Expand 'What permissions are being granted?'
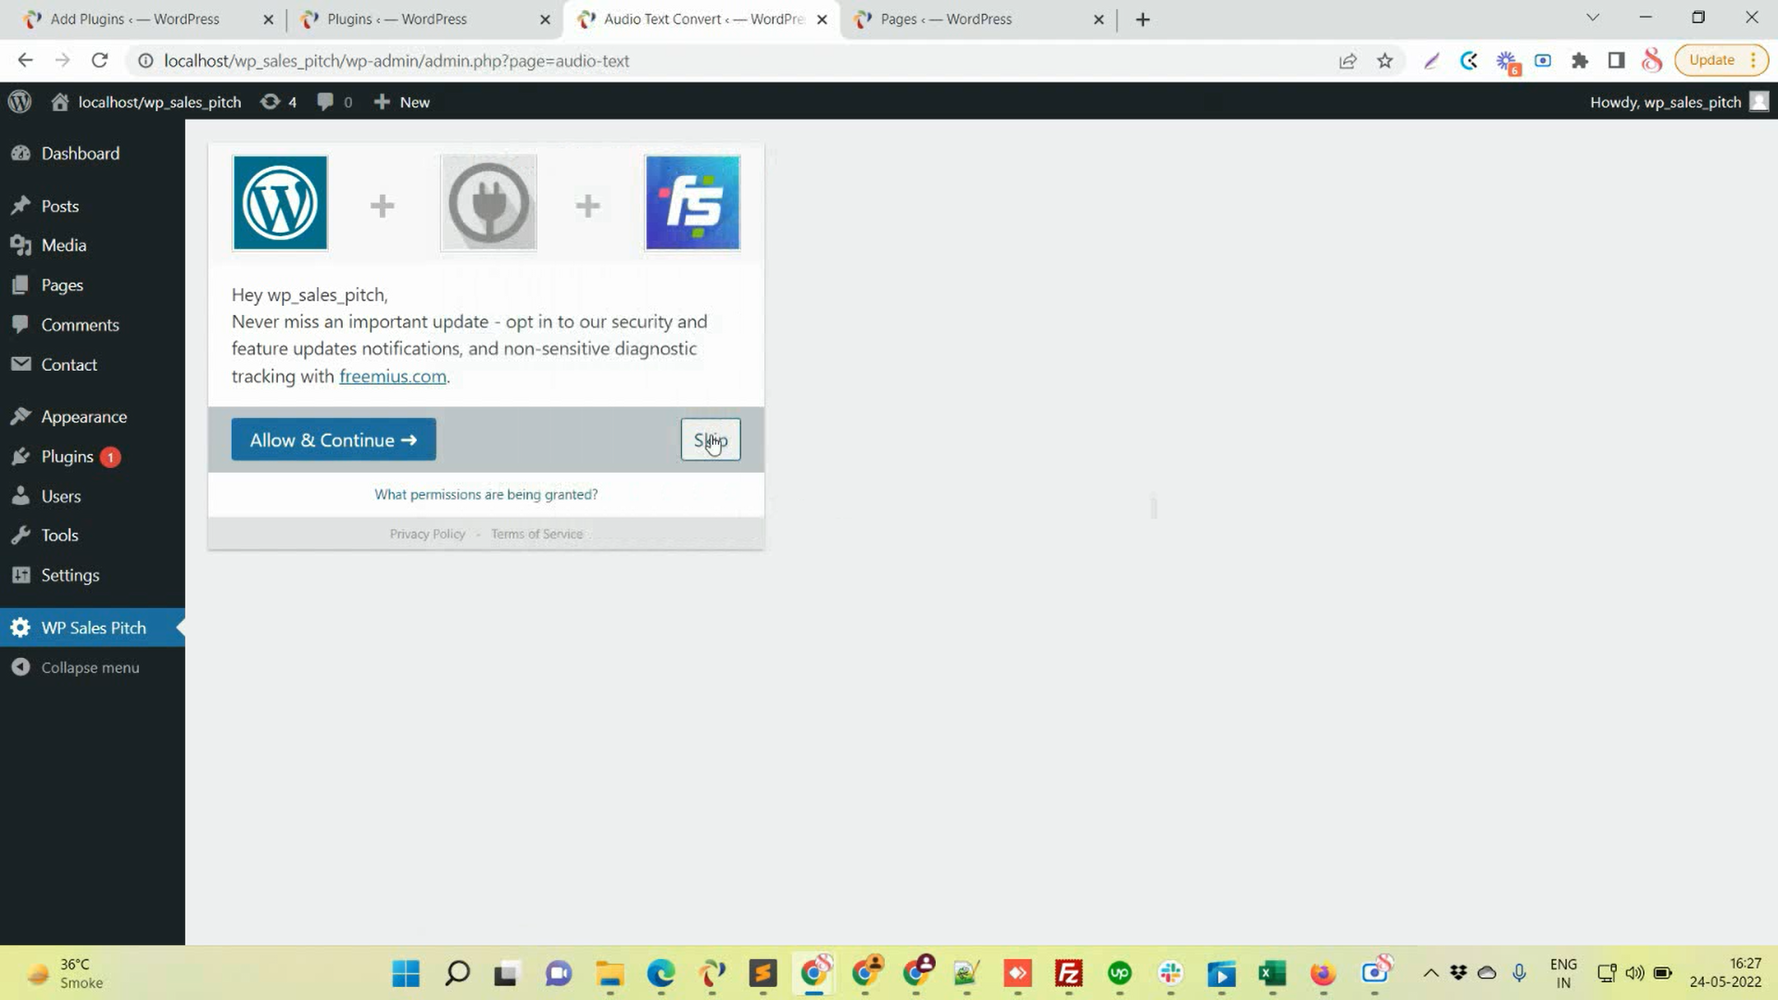 point(486,495)
